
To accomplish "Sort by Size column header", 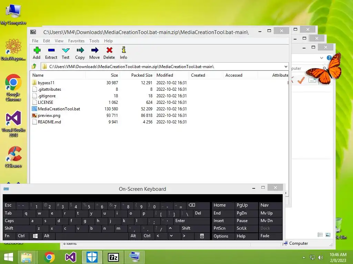I will (x=102, y=75).
